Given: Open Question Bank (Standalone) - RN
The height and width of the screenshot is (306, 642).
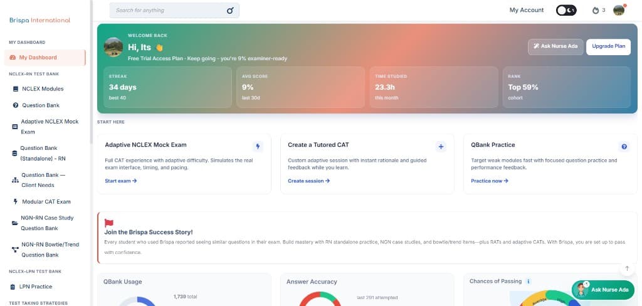Looking at the screenshot, I should (x=43, y=153).
